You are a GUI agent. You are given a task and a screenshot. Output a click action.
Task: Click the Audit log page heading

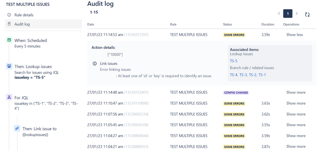[100, 4]
